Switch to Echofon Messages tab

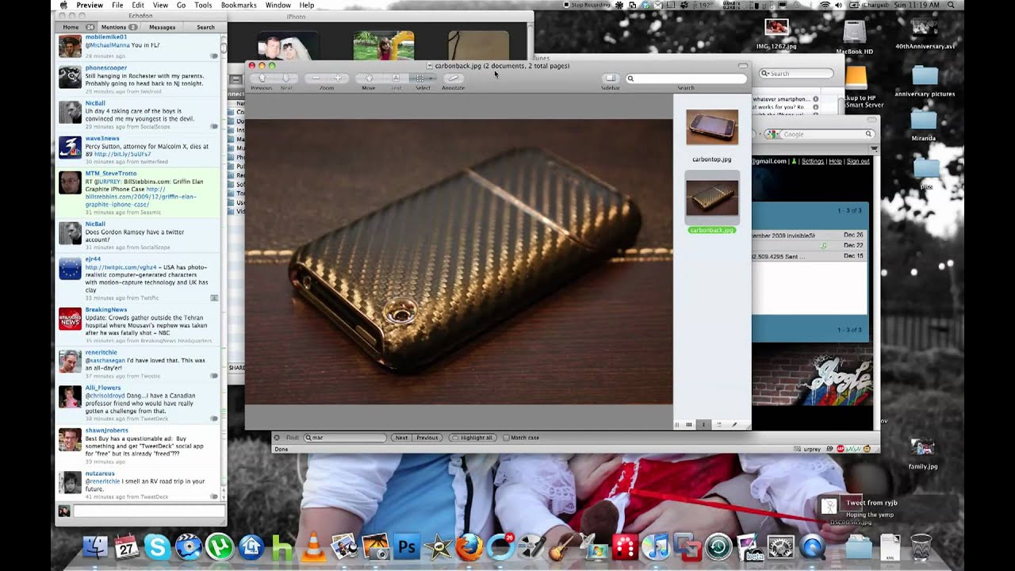162,27
